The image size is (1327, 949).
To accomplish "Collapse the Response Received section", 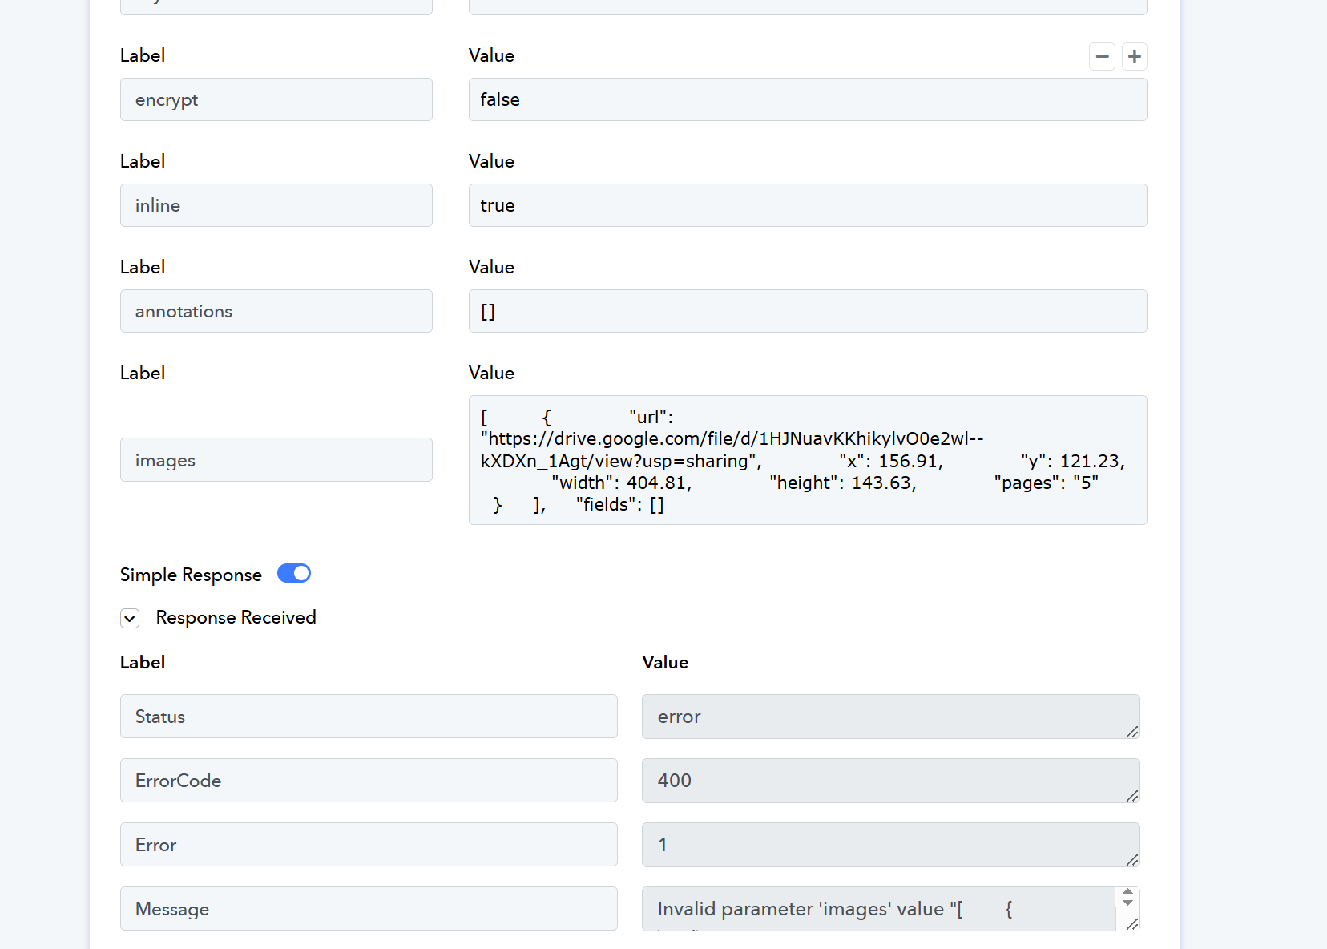I will coord(130,618).
